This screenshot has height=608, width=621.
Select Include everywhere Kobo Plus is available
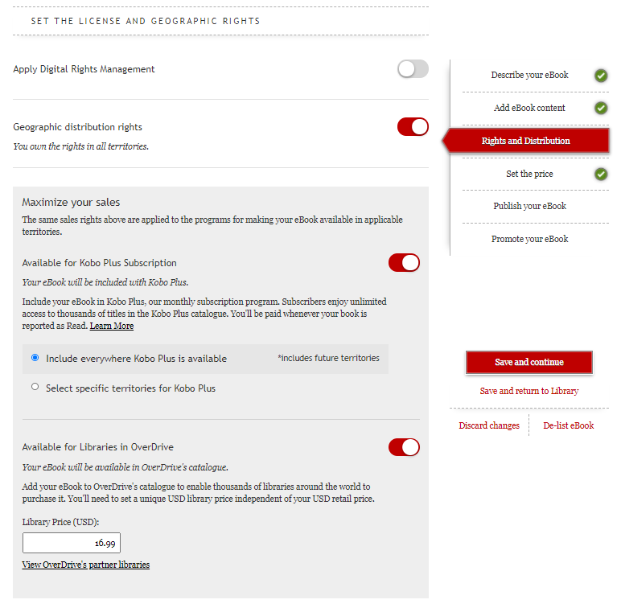35,358
